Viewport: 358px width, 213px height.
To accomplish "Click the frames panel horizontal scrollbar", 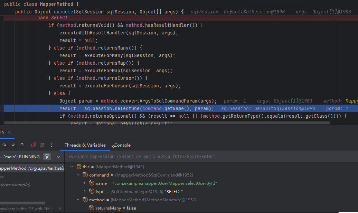I will (22, 203).
